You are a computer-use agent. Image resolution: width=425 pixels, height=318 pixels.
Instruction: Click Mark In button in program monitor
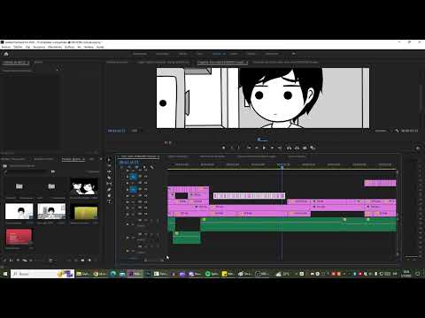(232, 148)
